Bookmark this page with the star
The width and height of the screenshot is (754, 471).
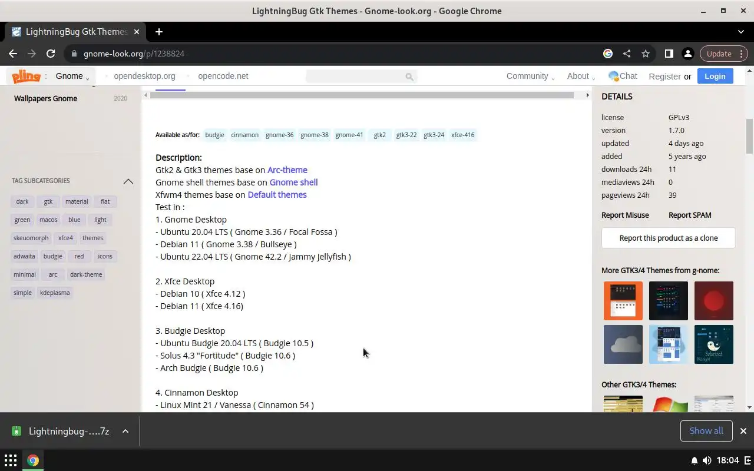coord(646,54)
